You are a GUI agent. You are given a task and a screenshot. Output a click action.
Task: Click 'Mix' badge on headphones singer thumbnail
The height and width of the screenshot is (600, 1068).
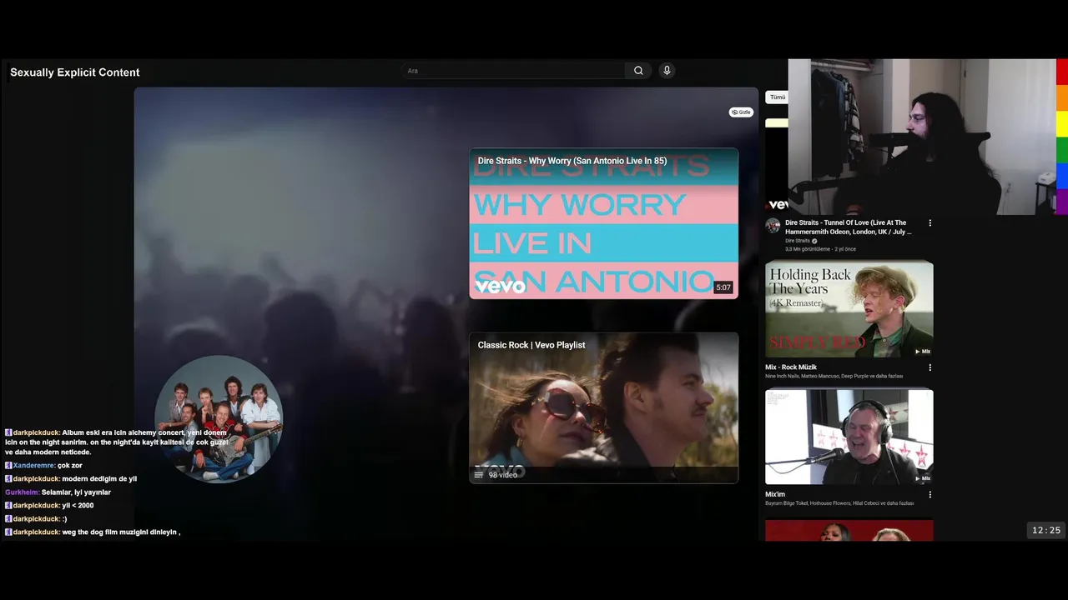[x=922, y=478]
